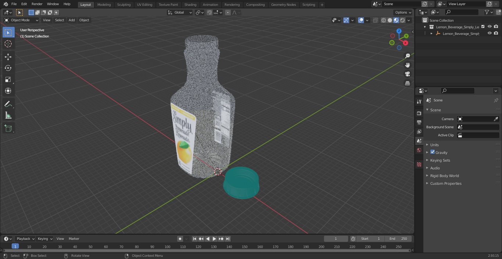Click the current frame number field
The height and width of the screenshot is (259, 502).
(336, 239)
